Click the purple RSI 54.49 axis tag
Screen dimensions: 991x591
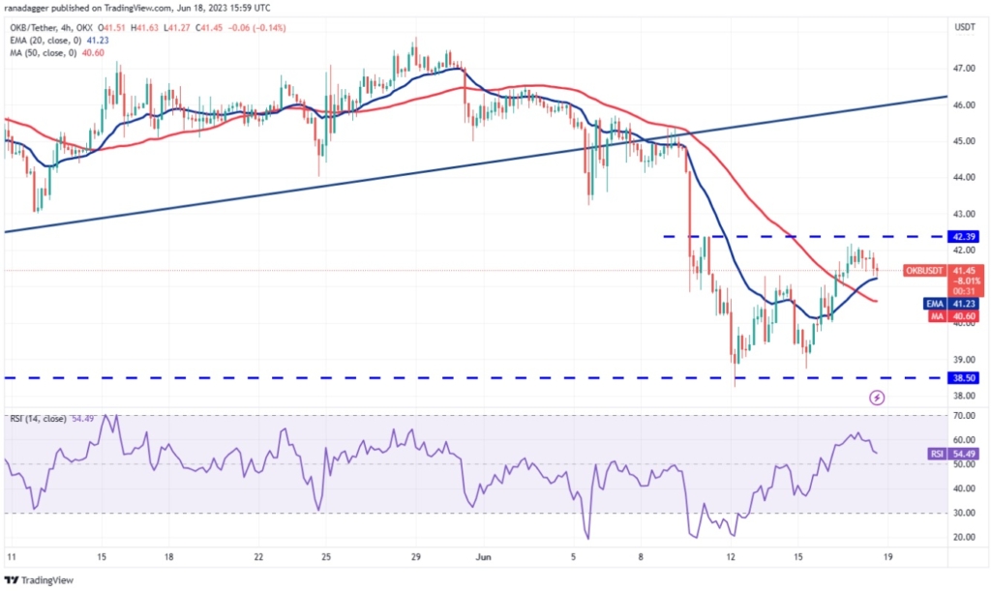pyautogui.click(x=954, y=454)
